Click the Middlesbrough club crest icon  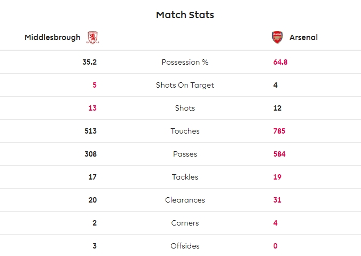pos(93,37)
